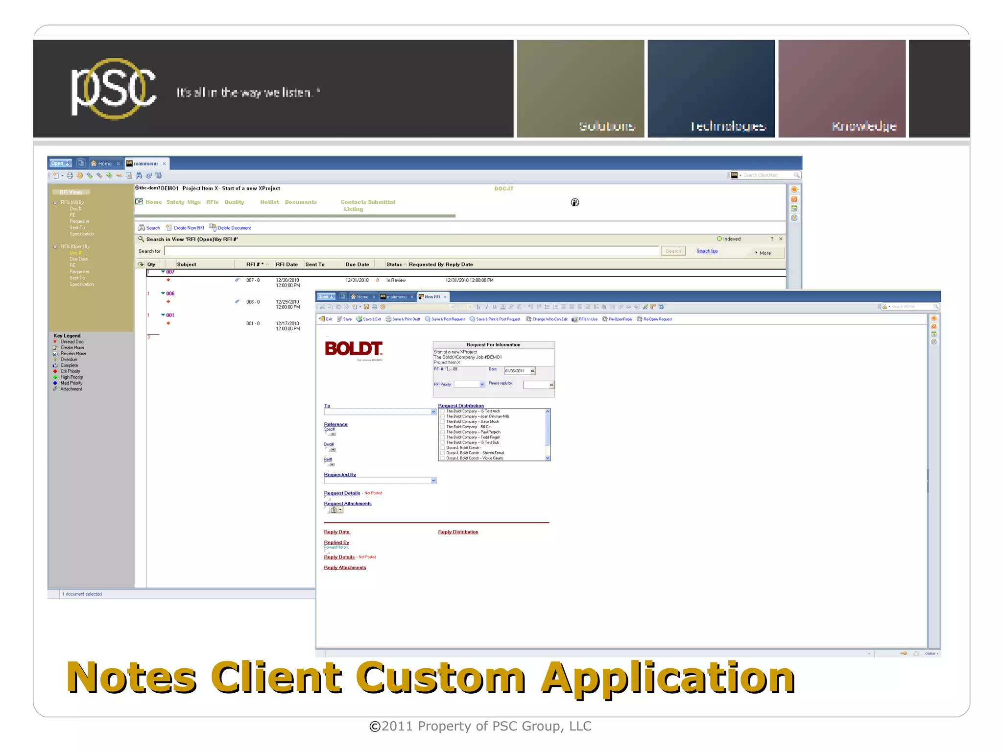The width and height of the screenshot is (1003, 753).
Task: Click binoculars find icon in mainmenu toolbar
Action: (x=139, y=176)
